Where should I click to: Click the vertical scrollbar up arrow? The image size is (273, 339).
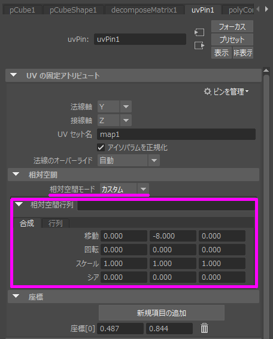coord(266,71)
